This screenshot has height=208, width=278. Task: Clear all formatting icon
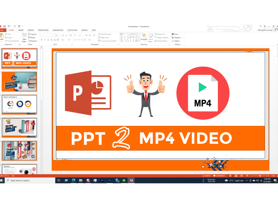click(71, 35)
